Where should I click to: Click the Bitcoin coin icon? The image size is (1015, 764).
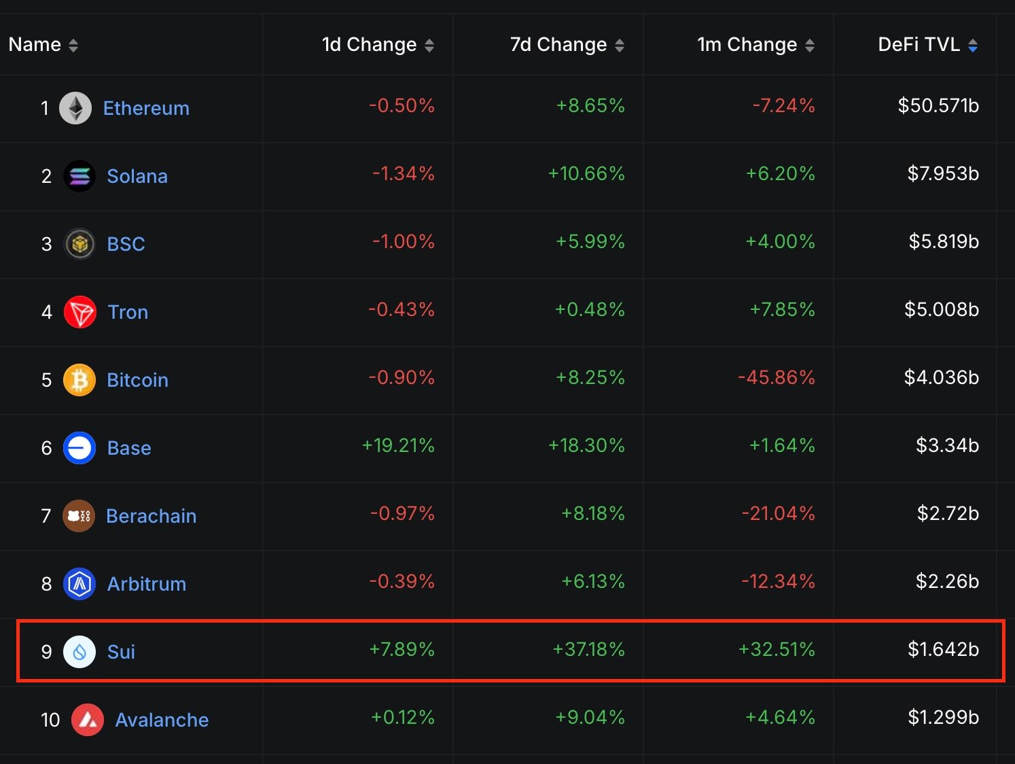pos(79,380)
